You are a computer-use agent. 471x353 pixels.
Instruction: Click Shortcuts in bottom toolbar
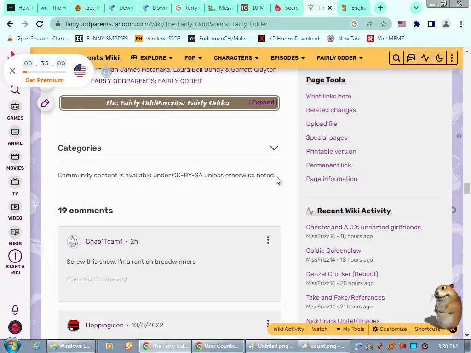coord(427,329)
